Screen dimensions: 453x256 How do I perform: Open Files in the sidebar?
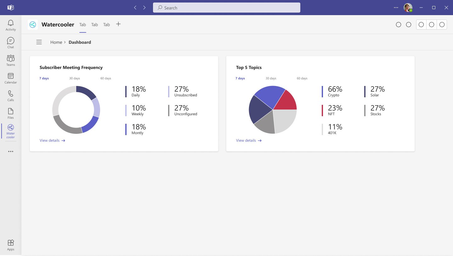tap(11, 113)
